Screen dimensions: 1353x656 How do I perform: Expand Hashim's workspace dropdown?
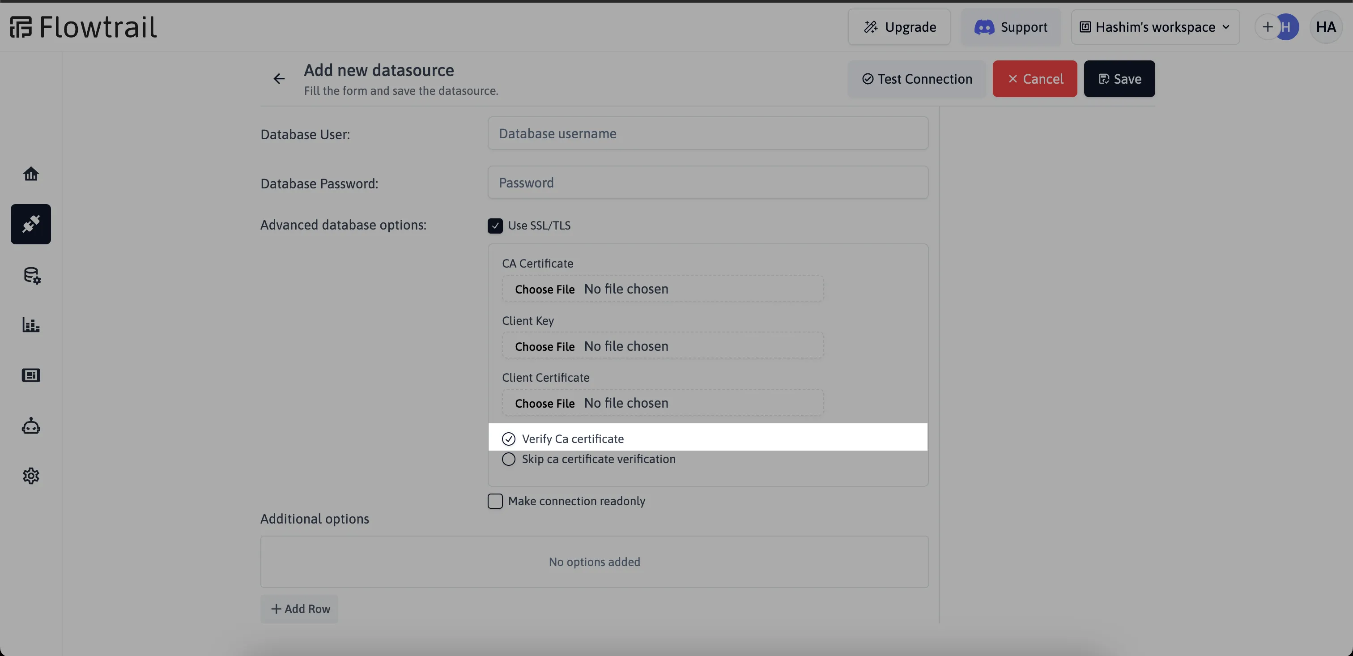click(1155, 27)
